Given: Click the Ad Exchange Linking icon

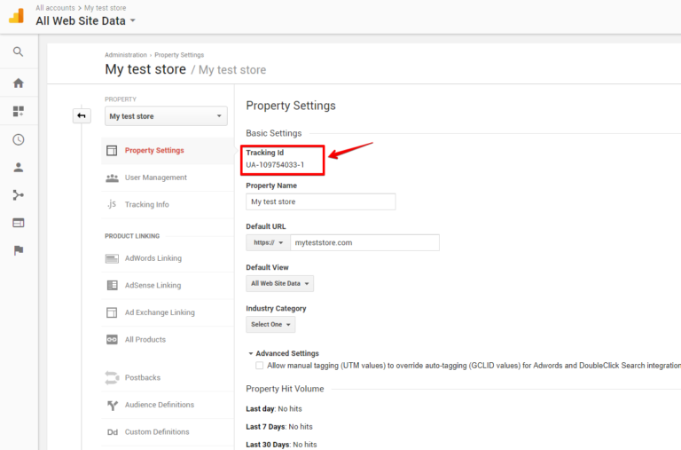Looking at the screenshot, I should (112, 312).
